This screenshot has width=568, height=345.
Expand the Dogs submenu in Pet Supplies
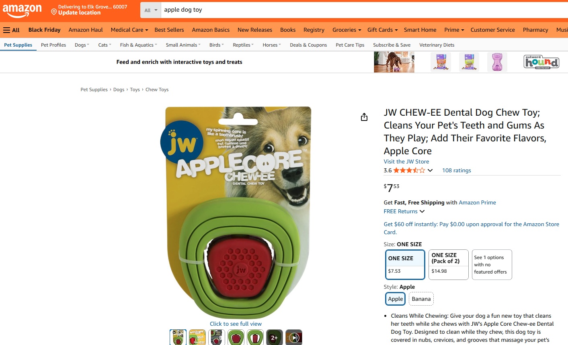tap(82, 45)
